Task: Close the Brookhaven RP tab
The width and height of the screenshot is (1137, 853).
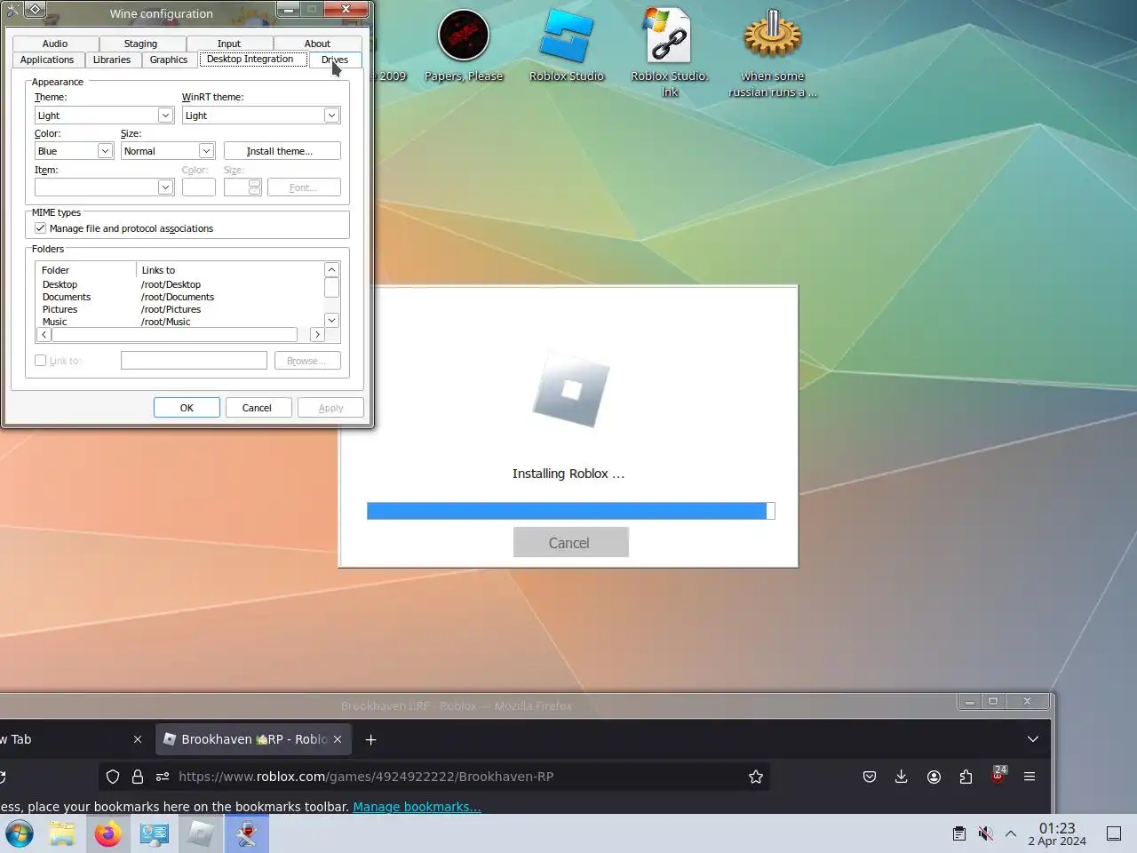Action: pos(338,739)
